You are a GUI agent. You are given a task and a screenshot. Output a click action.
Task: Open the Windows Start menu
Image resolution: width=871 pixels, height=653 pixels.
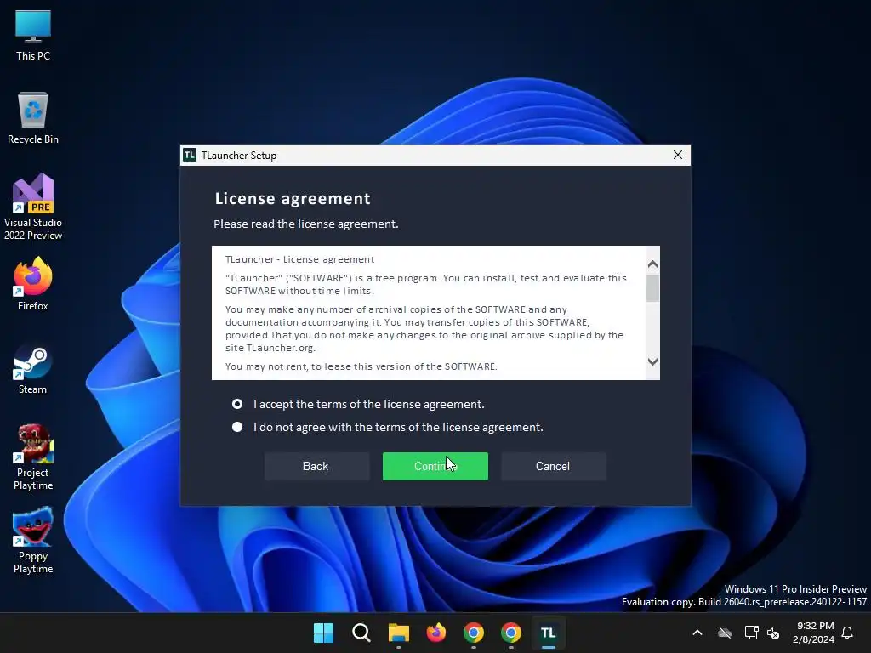[x=323, y=633]
